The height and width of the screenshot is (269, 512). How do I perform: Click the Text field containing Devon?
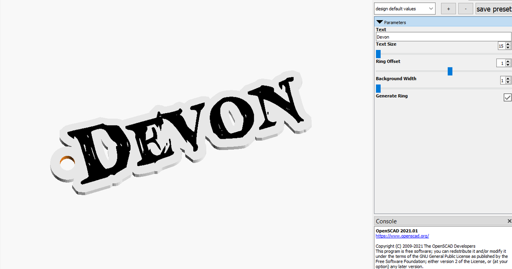(x=427, y=37)
